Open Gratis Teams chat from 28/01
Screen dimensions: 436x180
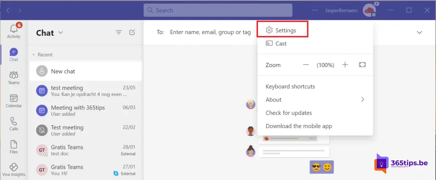(x=86, y=150)
